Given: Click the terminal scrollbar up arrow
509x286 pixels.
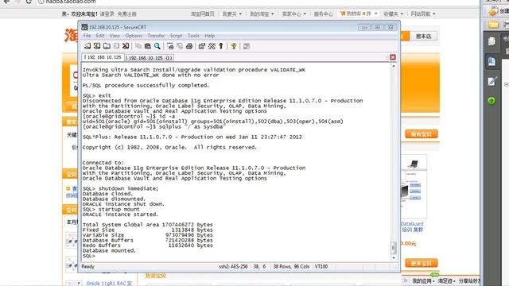Looking at the screenshot, I should click(x=393, y=66).
